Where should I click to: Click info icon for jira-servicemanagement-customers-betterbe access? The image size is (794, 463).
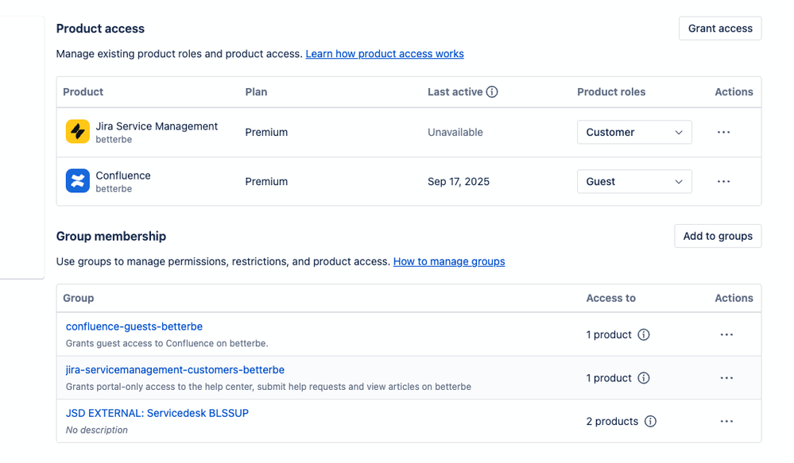point(644,378)
